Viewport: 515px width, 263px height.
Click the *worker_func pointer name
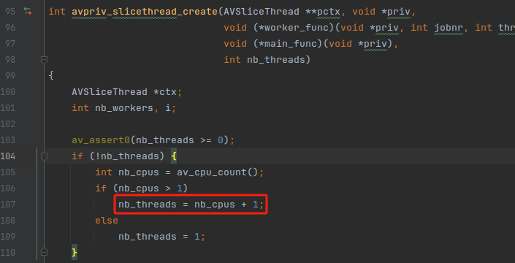click(294, 28)
